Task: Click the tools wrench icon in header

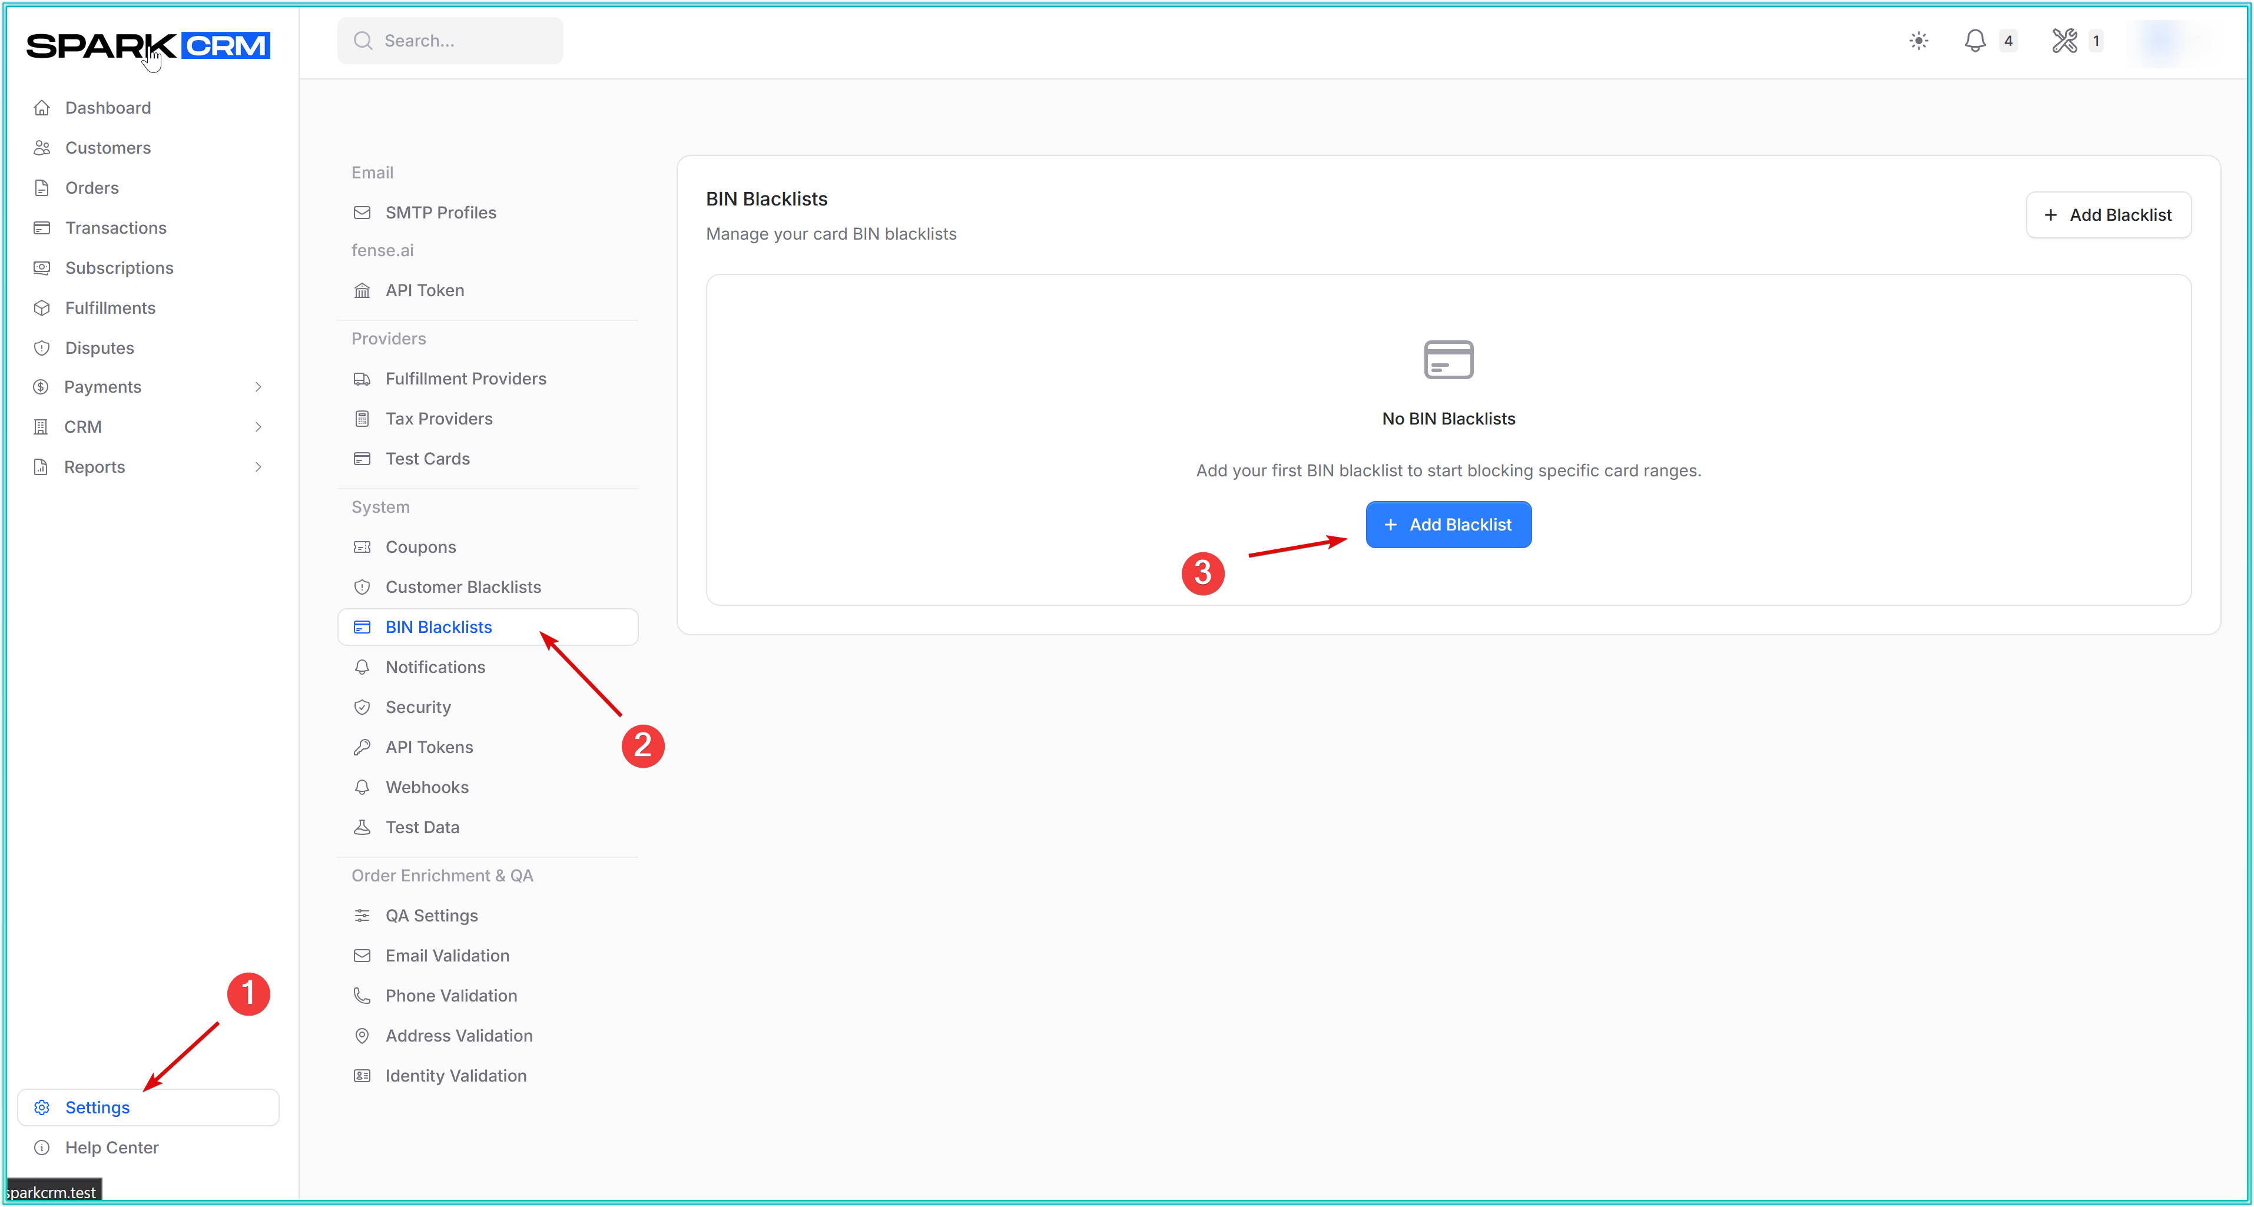Action: pos(2064,41)
